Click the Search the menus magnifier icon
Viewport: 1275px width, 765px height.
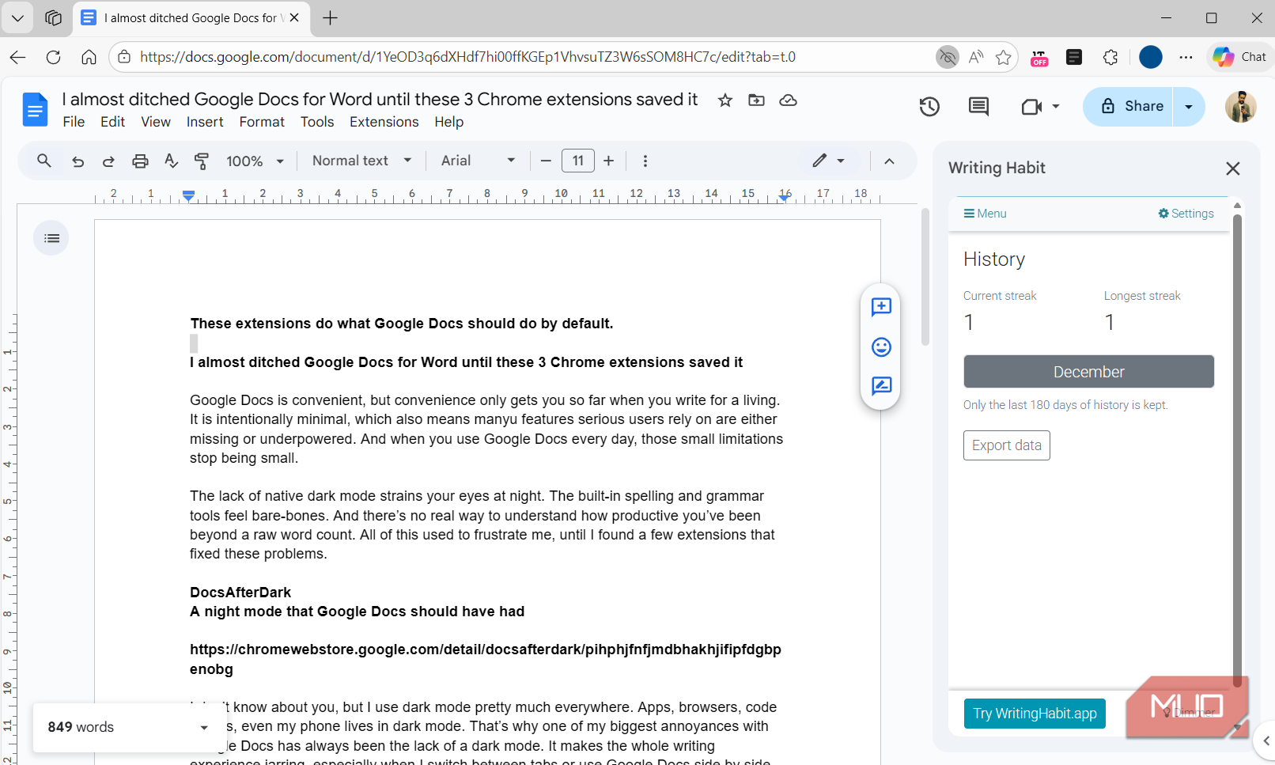click(x=44, y=161)
